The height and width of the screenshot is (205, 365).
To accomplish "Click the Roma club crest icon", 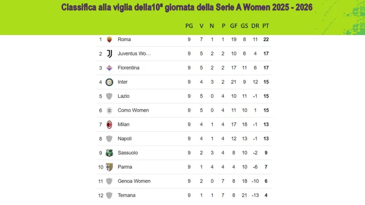I will click(x=109, y=39).
